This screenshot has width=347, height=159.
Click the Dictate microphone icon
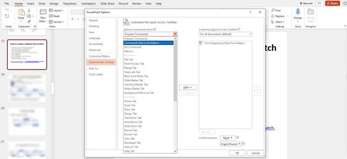(298, 12)
